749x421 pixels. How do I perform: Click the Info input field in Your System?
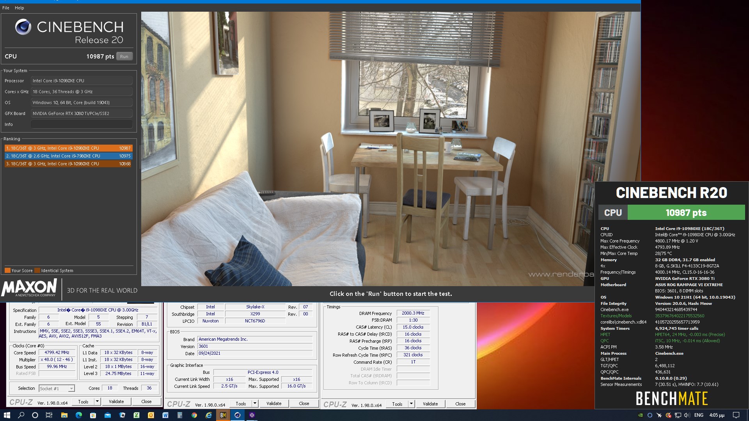tap(82, 124)
